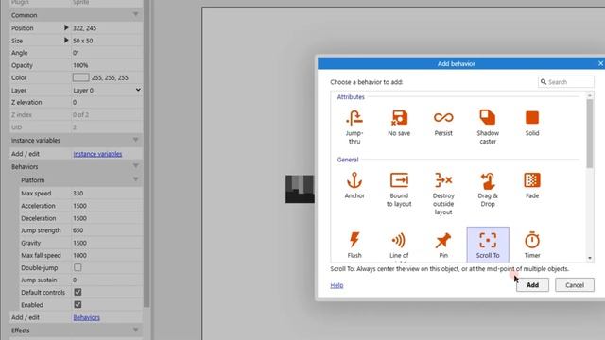Close the Add behavior dialog
The image size is (605, 340).
point(600,63)
